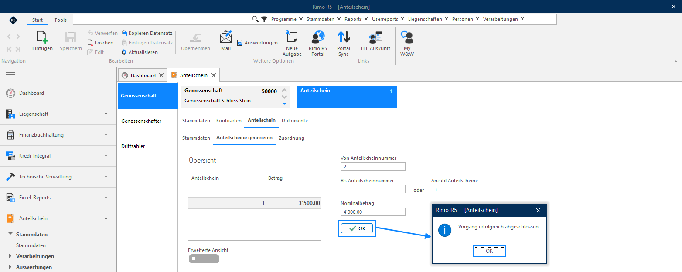Open TEL-Auskunft
Viewport: 682px width, 272px height.
pyautogui.click(x=375, y=42)
